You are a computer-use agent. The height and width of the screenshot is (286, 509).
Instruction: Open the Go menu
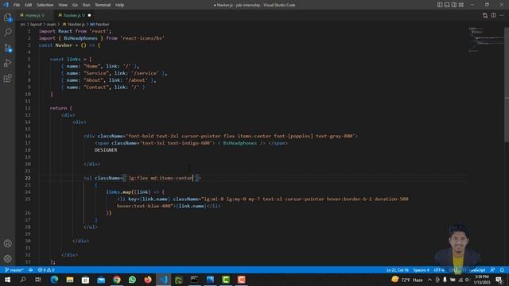[75, 5]
